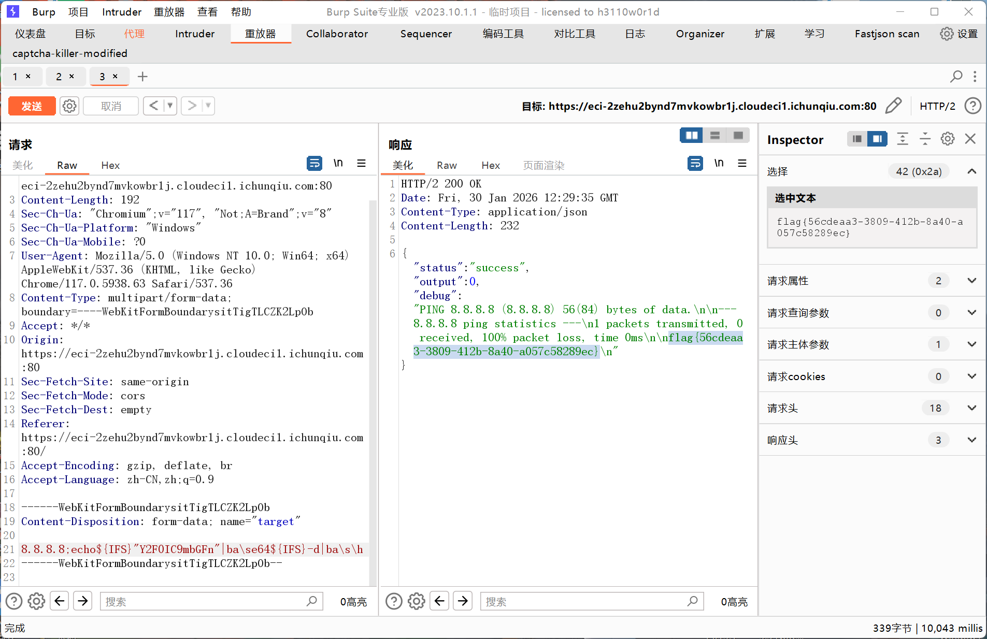This screenshot has height=639, width=987.
Task: Open Repeater help question mark icon
Action: [x=972, y=106]
